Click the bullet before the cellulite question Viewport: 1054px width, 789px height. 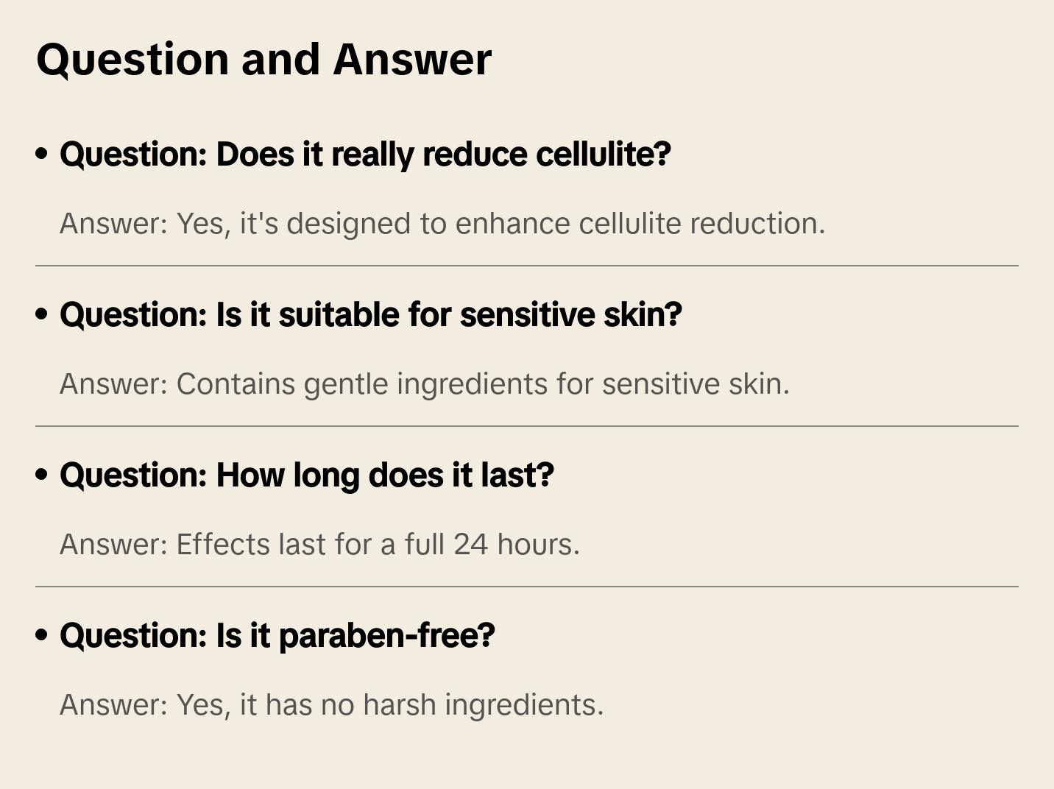click(42, 154)
